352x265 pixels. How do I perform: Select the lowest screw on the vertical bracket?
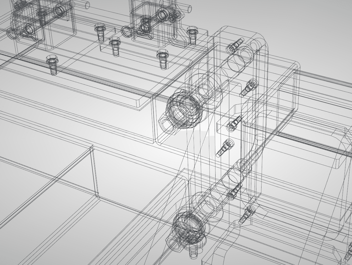coord(246,215)
